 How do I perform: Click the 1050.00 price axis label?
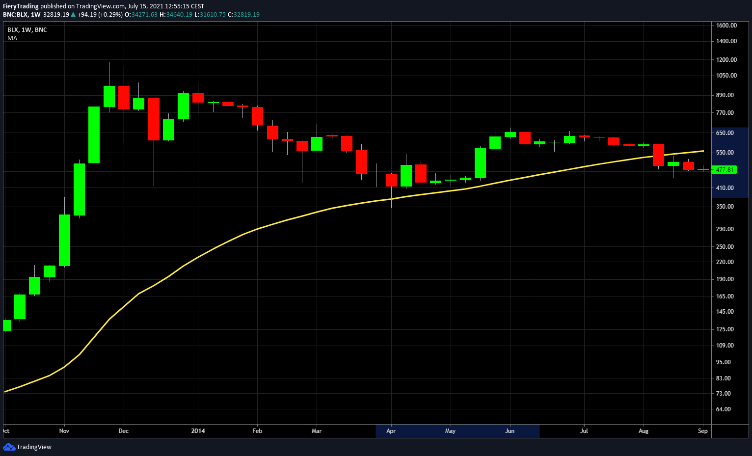click(726, 76)
